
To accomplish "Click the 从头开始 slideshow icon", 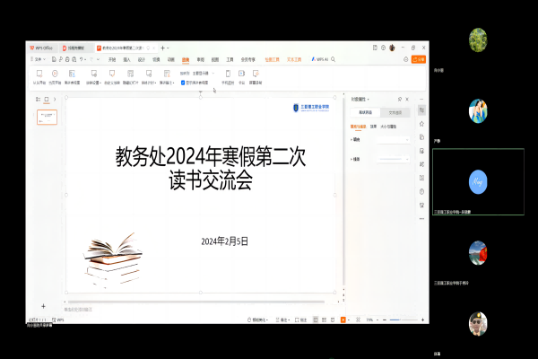I will point(39,73).
